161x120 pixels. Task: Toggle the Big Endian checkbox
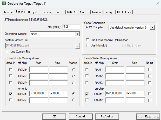[124, 45]
